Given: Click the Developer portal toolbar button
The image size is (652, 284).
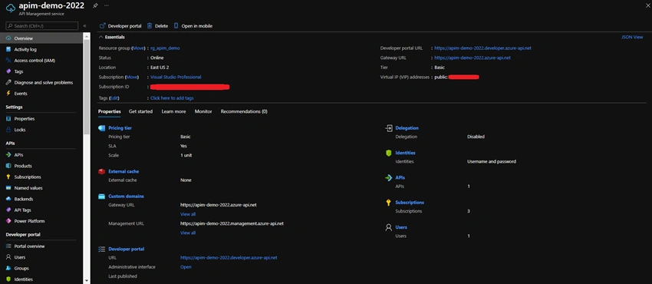Looking at the screenshot, I should point(120,26).
